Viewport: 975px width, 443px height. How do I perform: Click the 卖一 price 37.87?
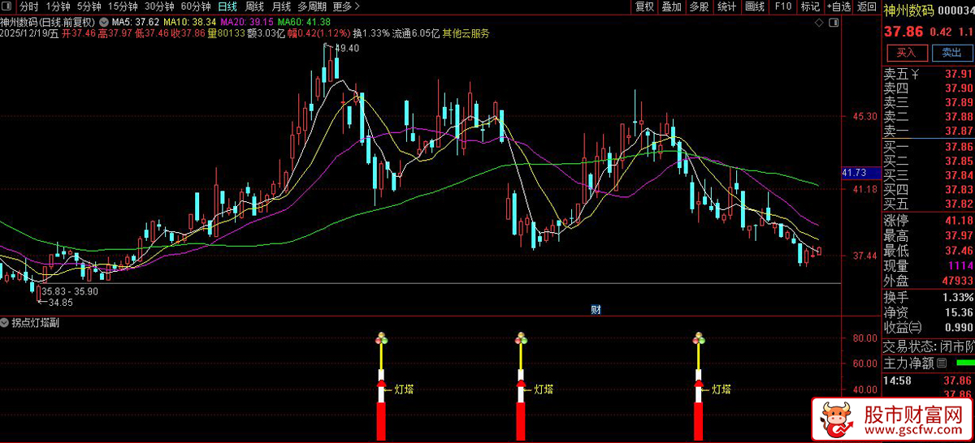[x=959, y=131]
